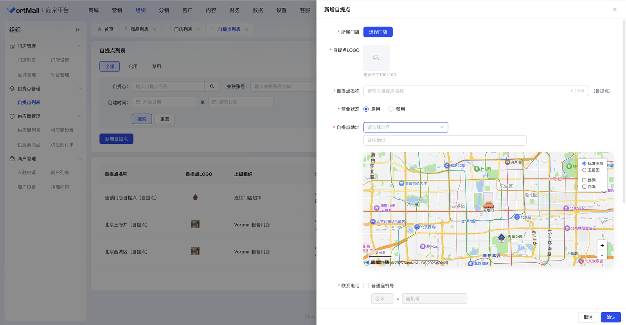626x325 pixels.
Task: Switch the map to 卫星图 layer
Action: pos(584,170)
